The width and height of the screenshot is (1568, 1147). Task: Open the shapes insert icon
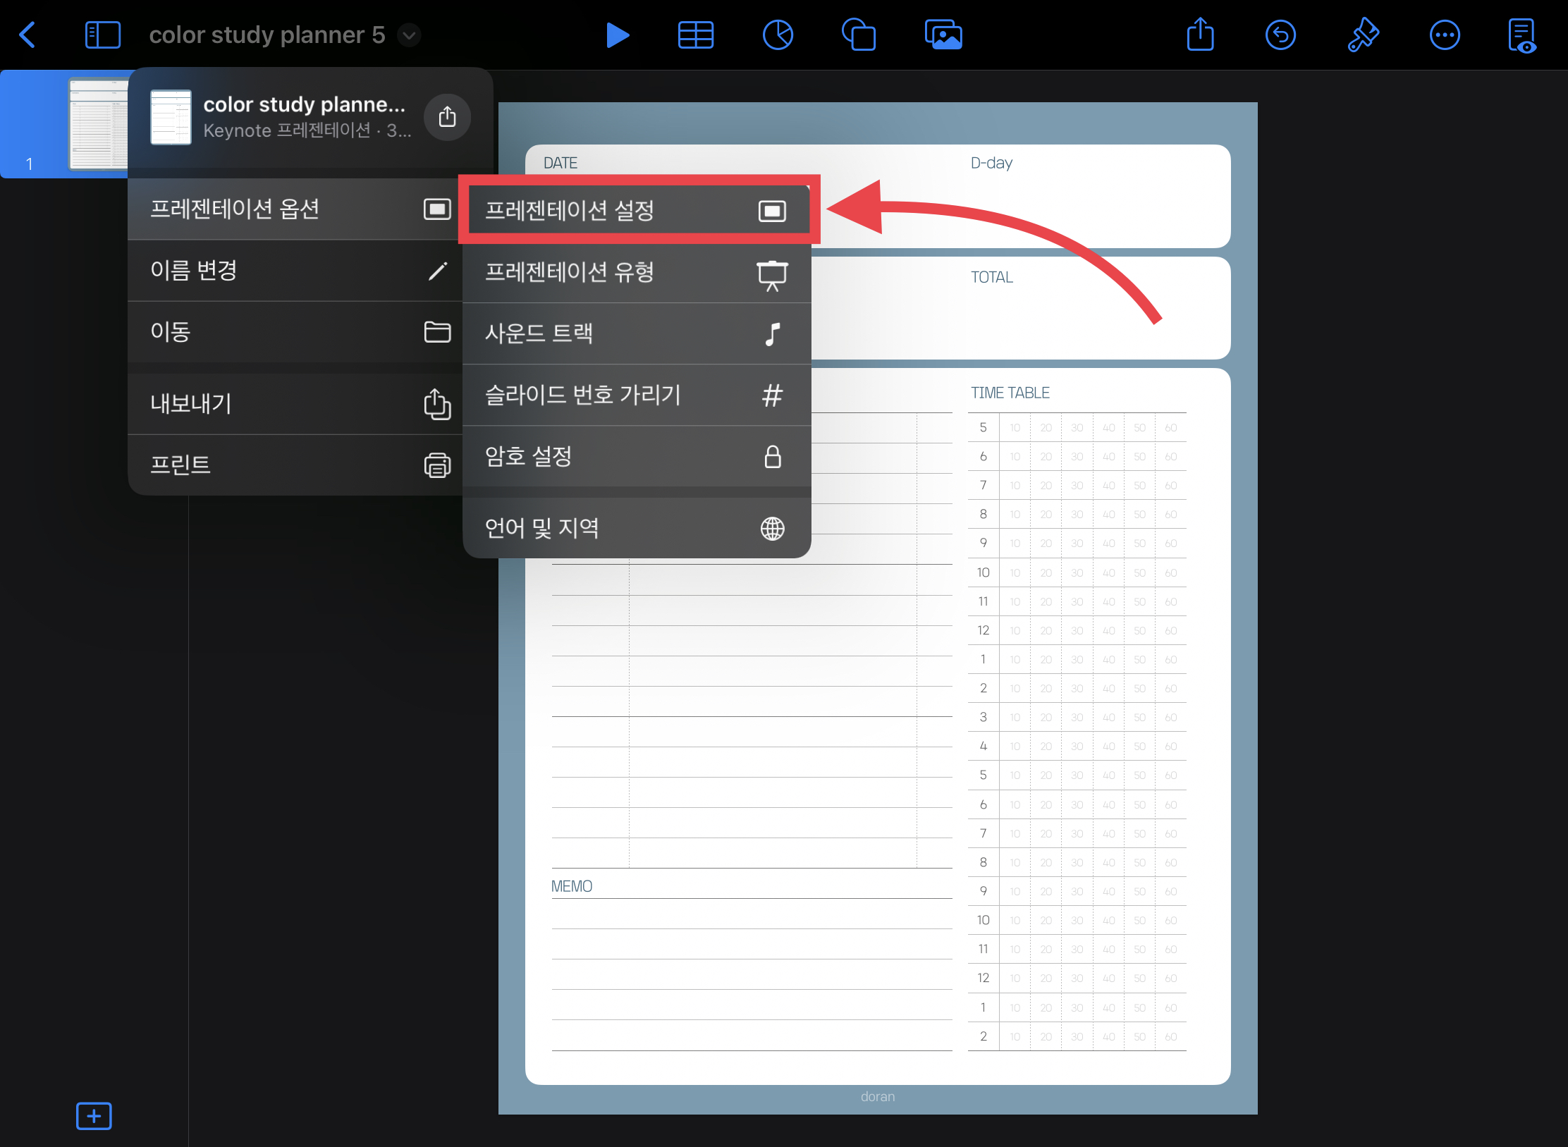[x=859, y=35]
